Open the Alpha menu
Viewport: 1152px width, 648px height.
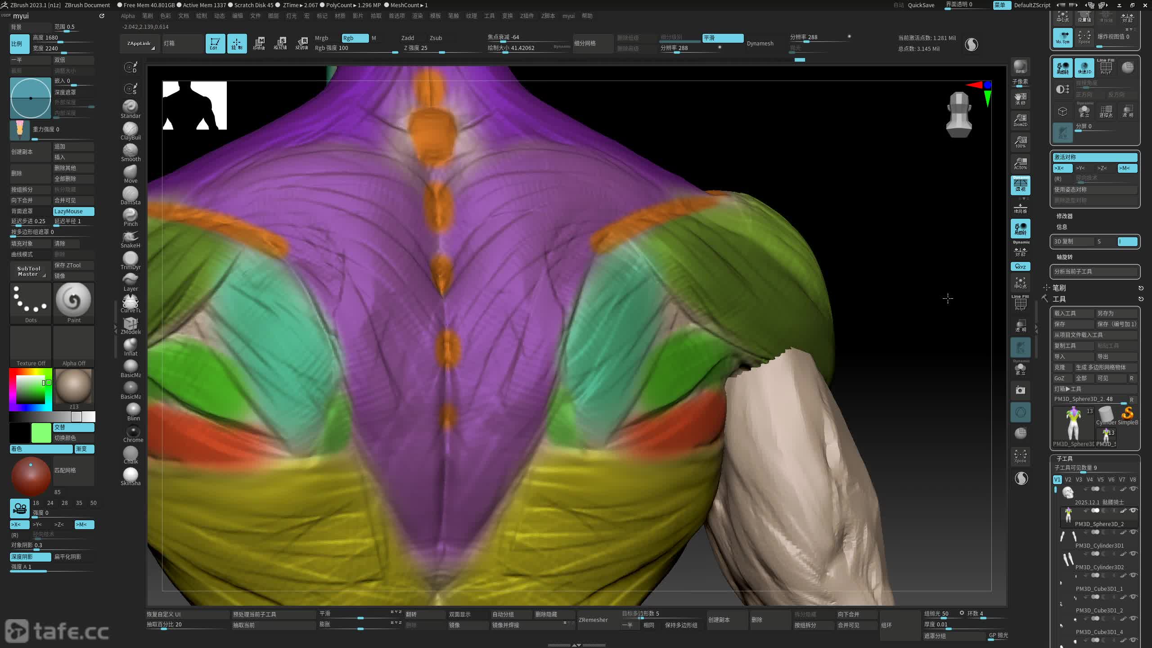coord(128,16)
